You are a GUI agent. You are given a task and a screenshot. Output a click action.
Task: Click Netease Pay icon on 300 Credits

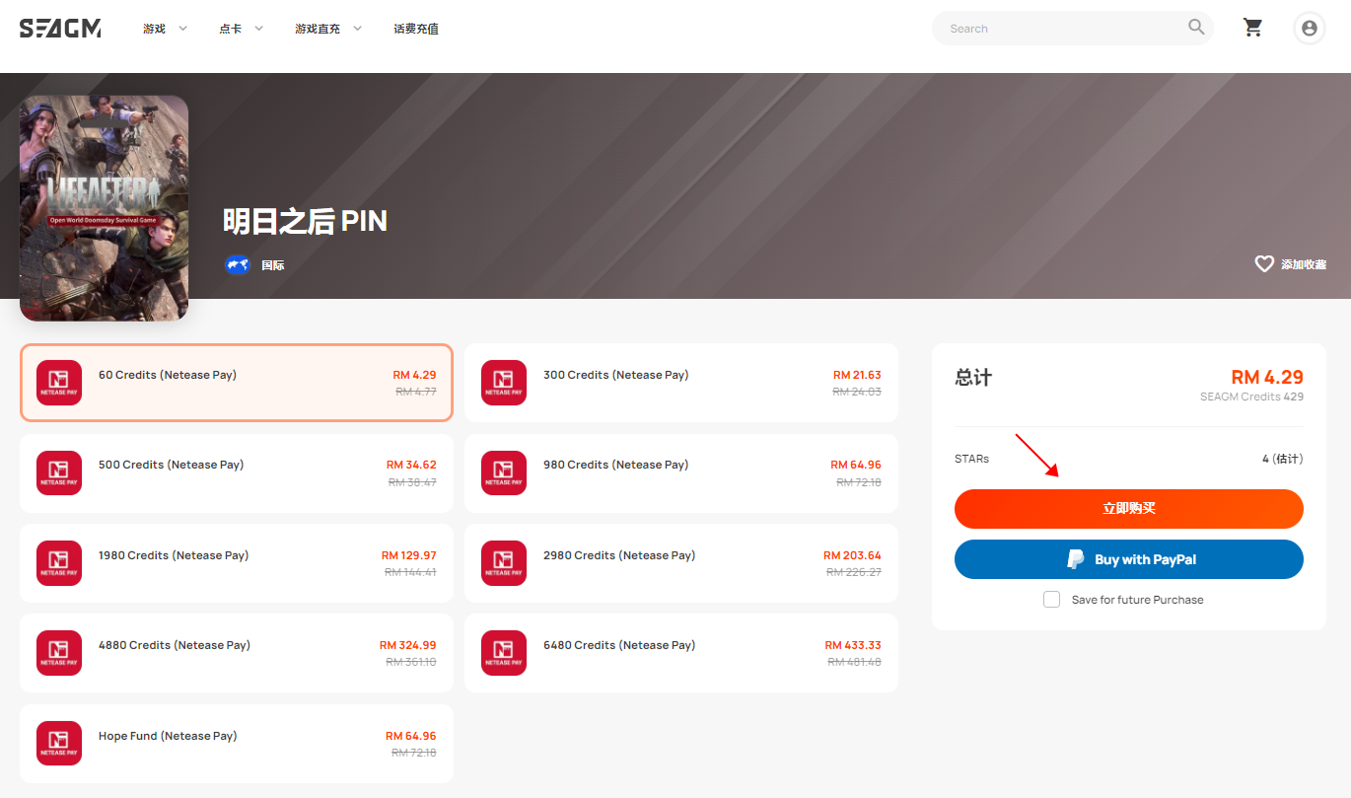(504, 383)
